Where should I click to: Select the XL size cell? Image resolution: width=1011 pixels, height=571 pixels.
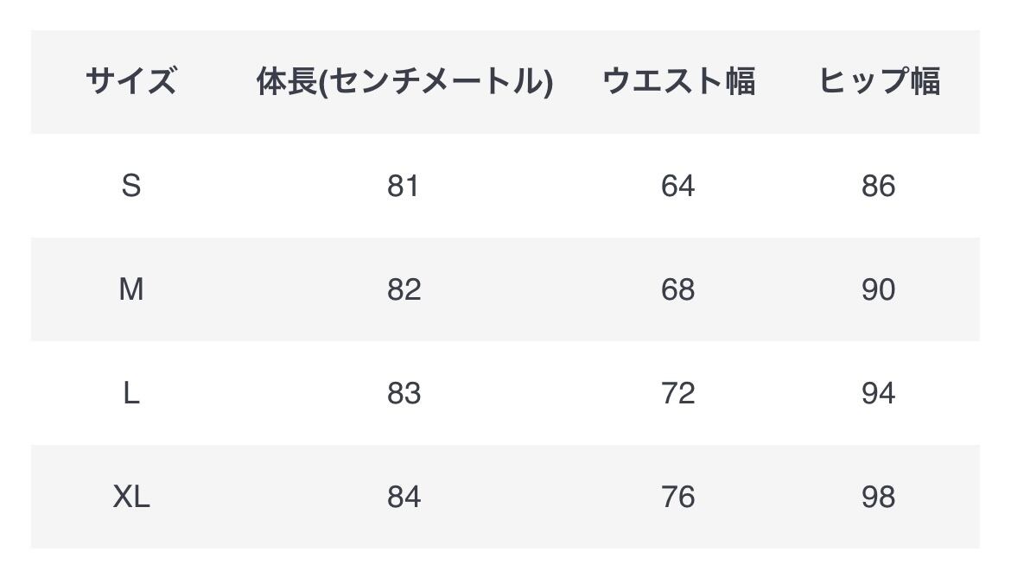pos(131,497)
